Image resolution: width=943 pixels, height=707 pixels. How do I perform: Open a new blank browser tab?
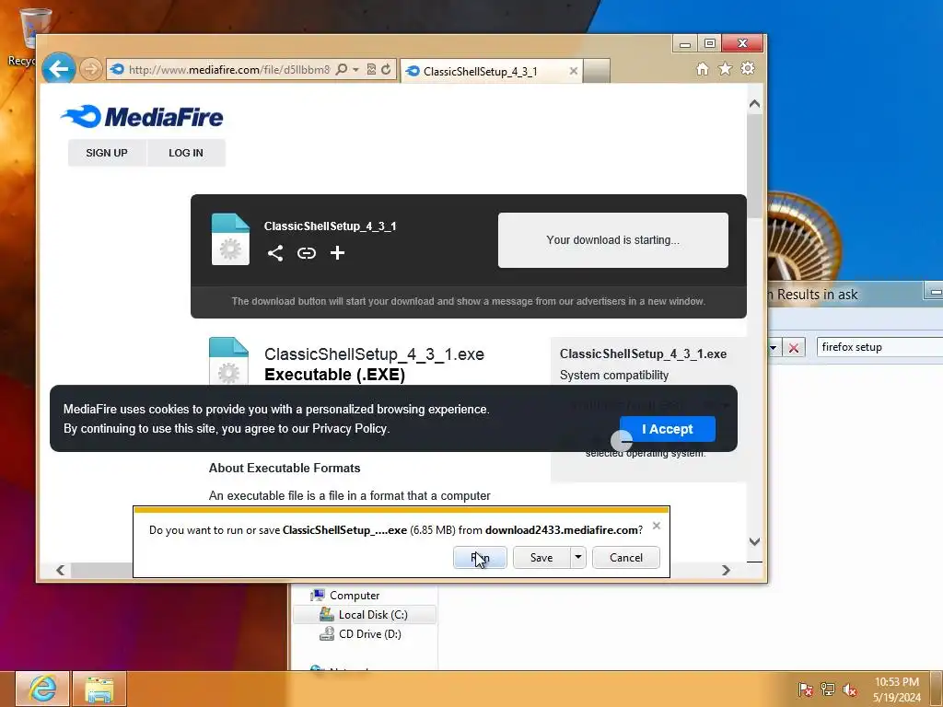click(x=597, y=71)
